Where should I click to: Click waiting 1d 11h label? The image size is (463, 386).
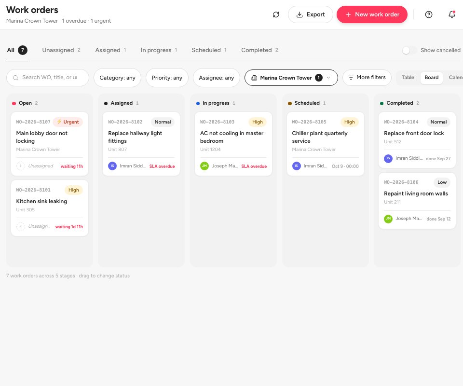69,226
